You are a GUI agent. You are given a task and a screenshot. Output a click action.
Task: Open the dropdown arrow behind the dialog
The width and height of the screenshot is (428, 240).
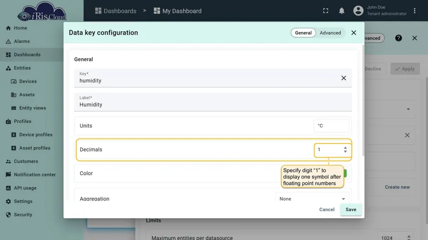(x=408, y=109)
